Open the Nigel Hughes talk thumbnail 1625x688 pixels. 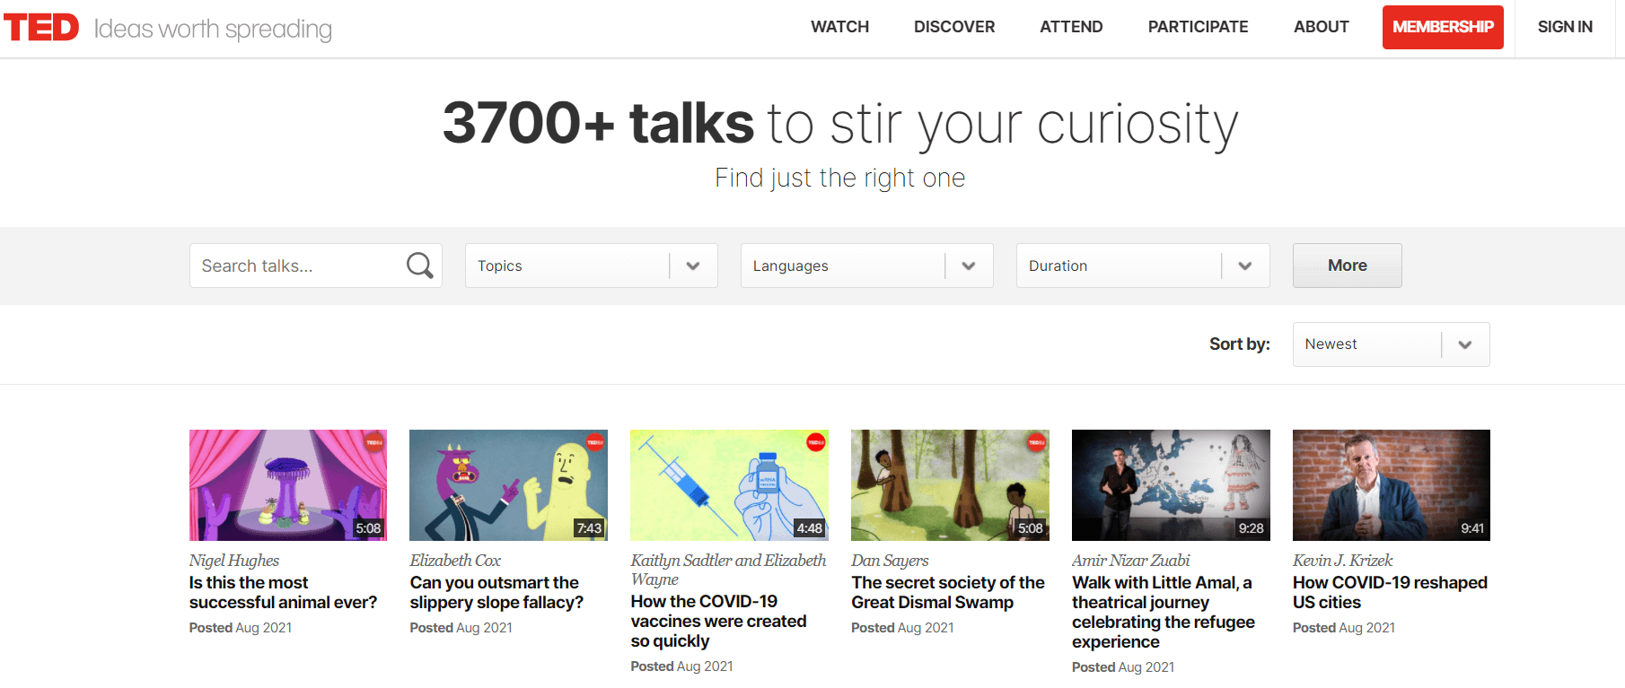pyautogui.click(x=288, y=485)
